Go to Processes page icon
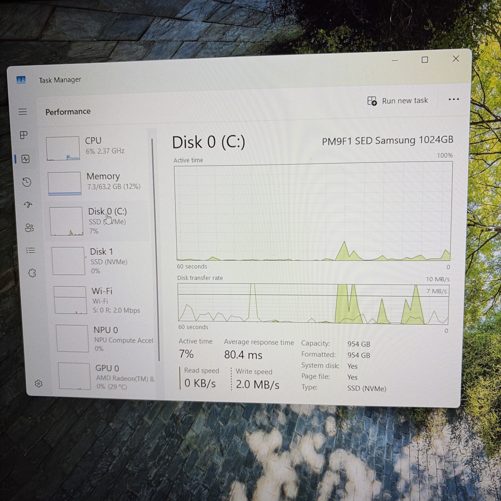Screen dimensions: 501x501 pyautogui.click(x=24, y=135)
